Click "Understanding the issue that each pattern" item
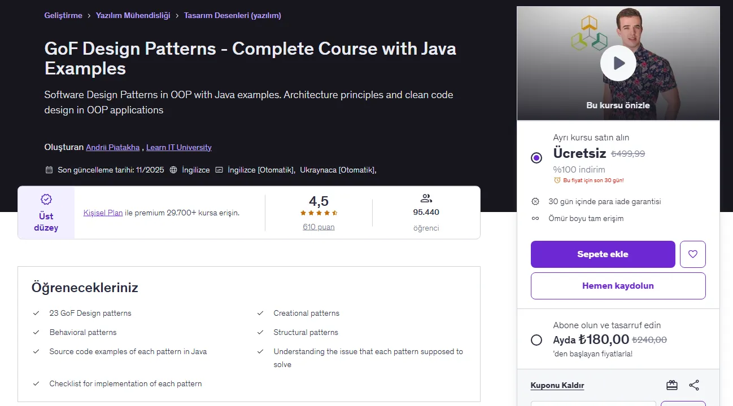Image resolution: width=733 pixels, height=406 pixels. [368, 358]
